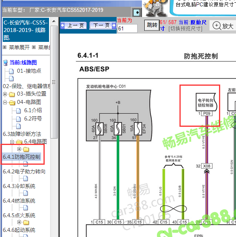
Task: Click the P09 connector label
Action: point(207,113)
